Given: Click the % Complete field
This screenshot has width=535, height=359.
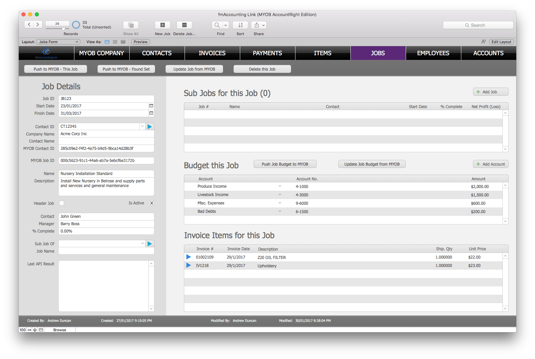Looking at the screenshot, I should (x=106, y=231).
